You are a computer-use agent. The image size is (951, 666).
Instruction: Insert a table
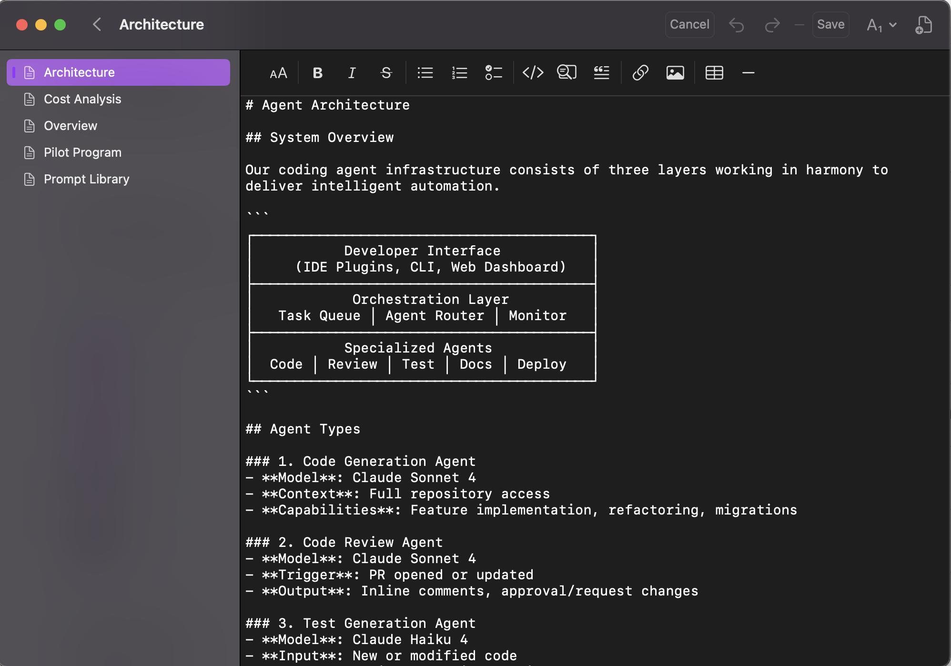coord(714,72)
